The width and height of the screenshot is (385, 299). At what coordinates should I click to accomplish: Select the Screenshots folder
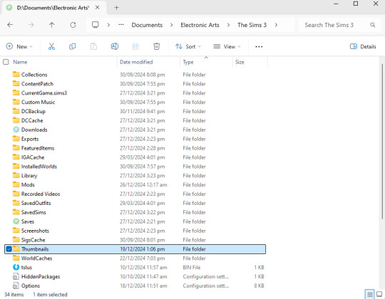click(35, 231)
